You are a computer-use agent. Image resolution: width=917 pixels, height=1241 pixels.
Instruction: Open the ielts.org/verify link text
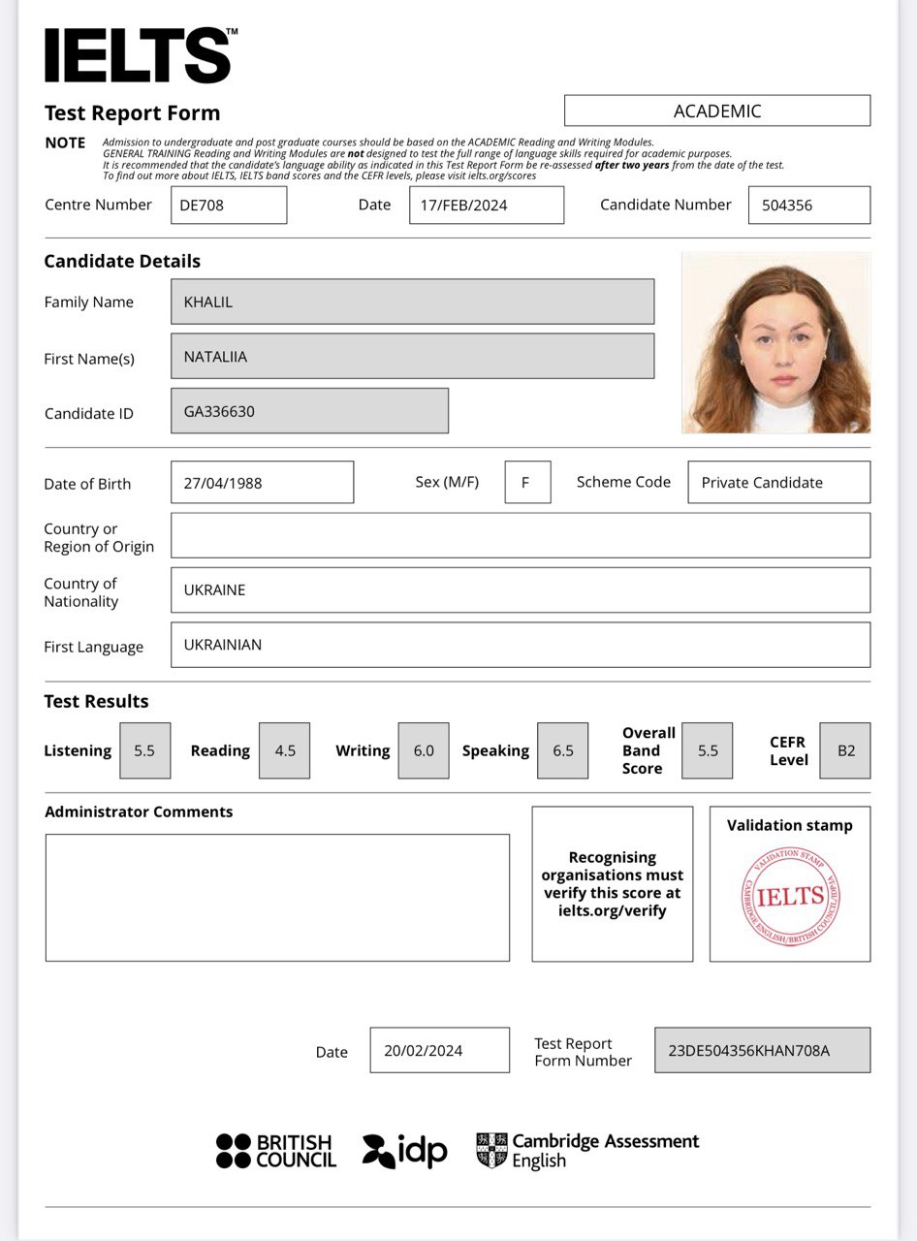pos(613,910)
